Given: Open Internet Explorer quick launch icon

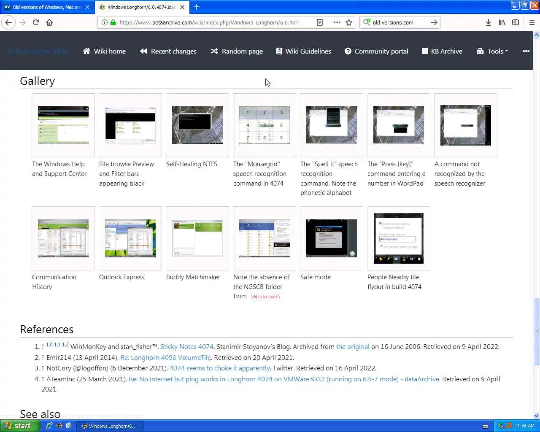Looking at the screenshot, I should coord(49,426).
